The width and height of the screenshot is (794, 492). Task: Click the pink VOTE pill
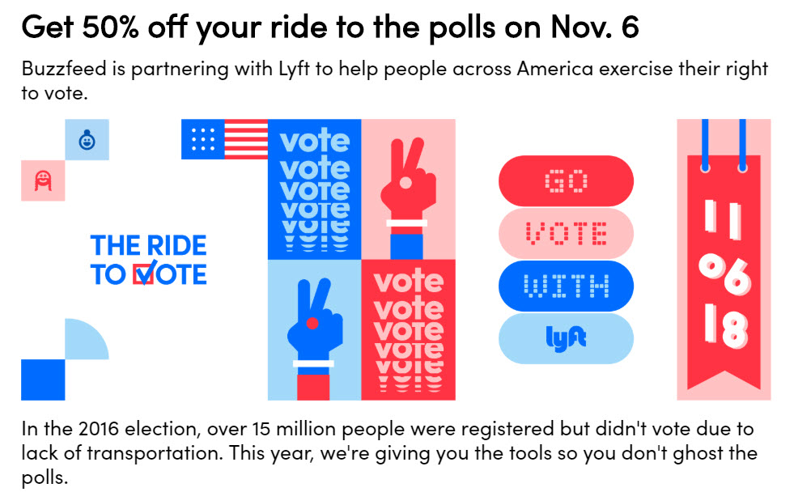[x=566, y=233]
